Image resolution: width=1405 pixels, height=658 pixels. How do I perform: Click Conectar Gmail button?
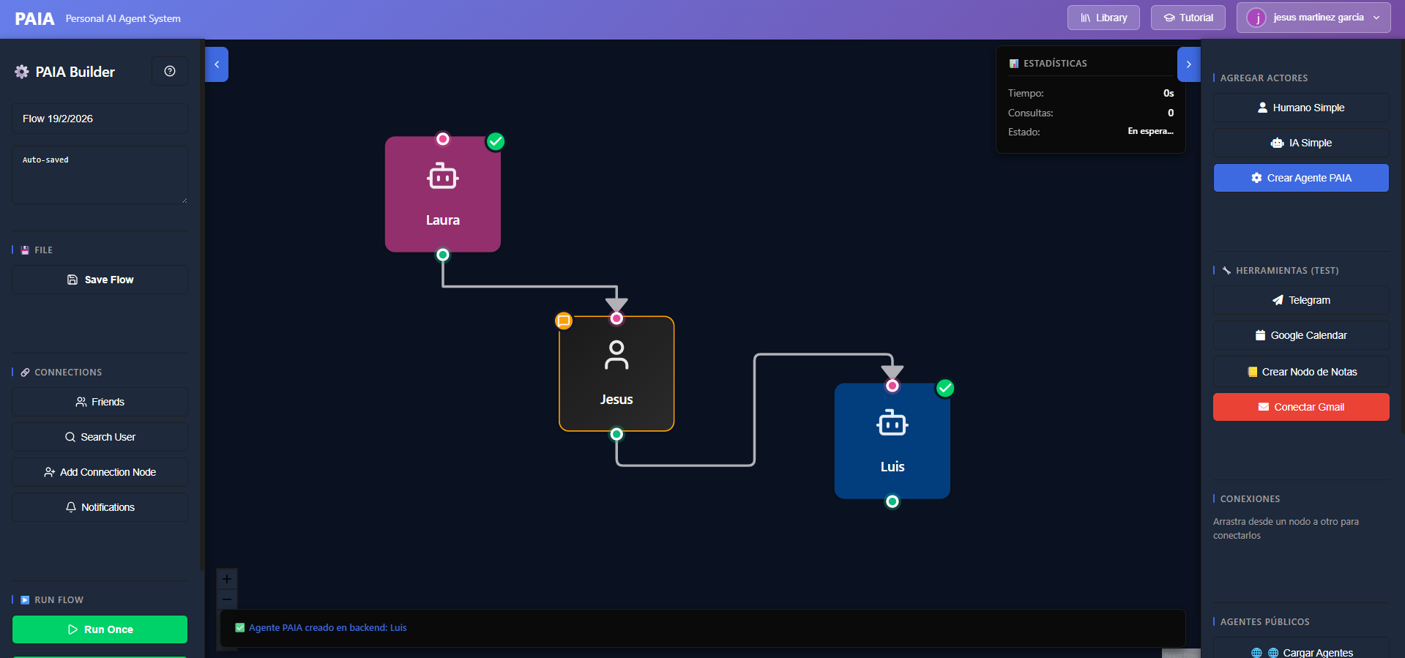[x=1301, y=407]
